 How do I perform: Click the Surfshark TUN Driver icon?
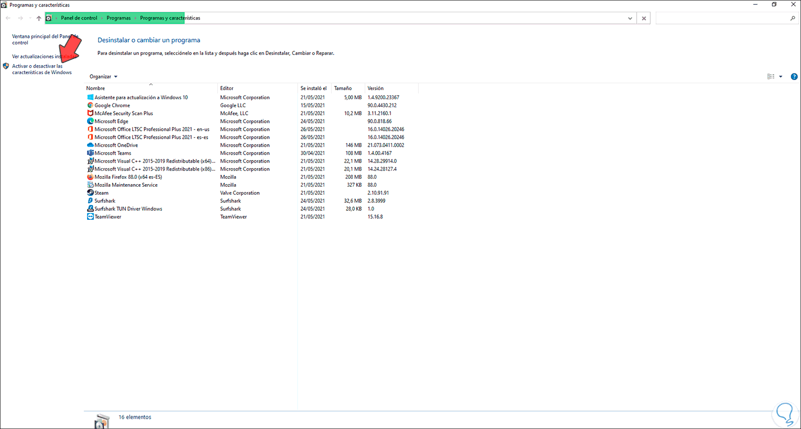(90, 209)
